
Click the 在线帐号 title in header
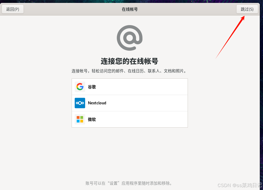pyautogui.click(x=130, y=9)
